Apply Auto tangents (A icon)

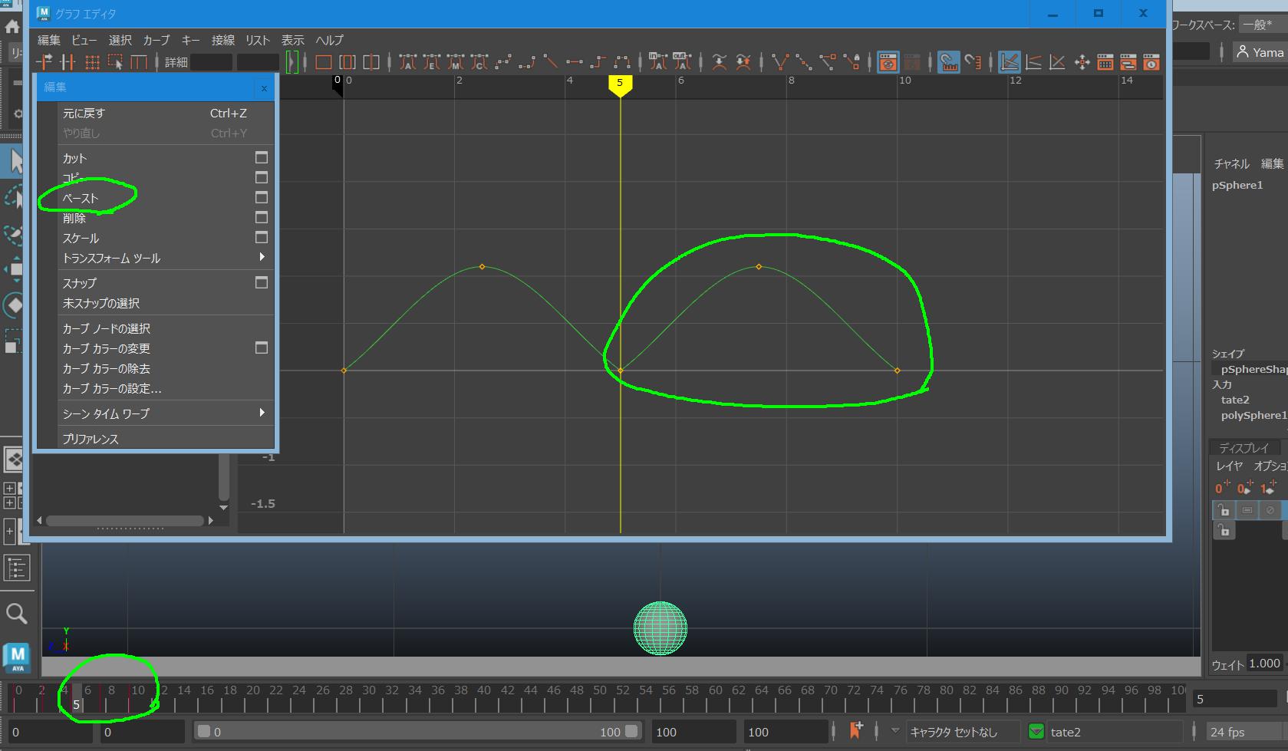[407, 62]
